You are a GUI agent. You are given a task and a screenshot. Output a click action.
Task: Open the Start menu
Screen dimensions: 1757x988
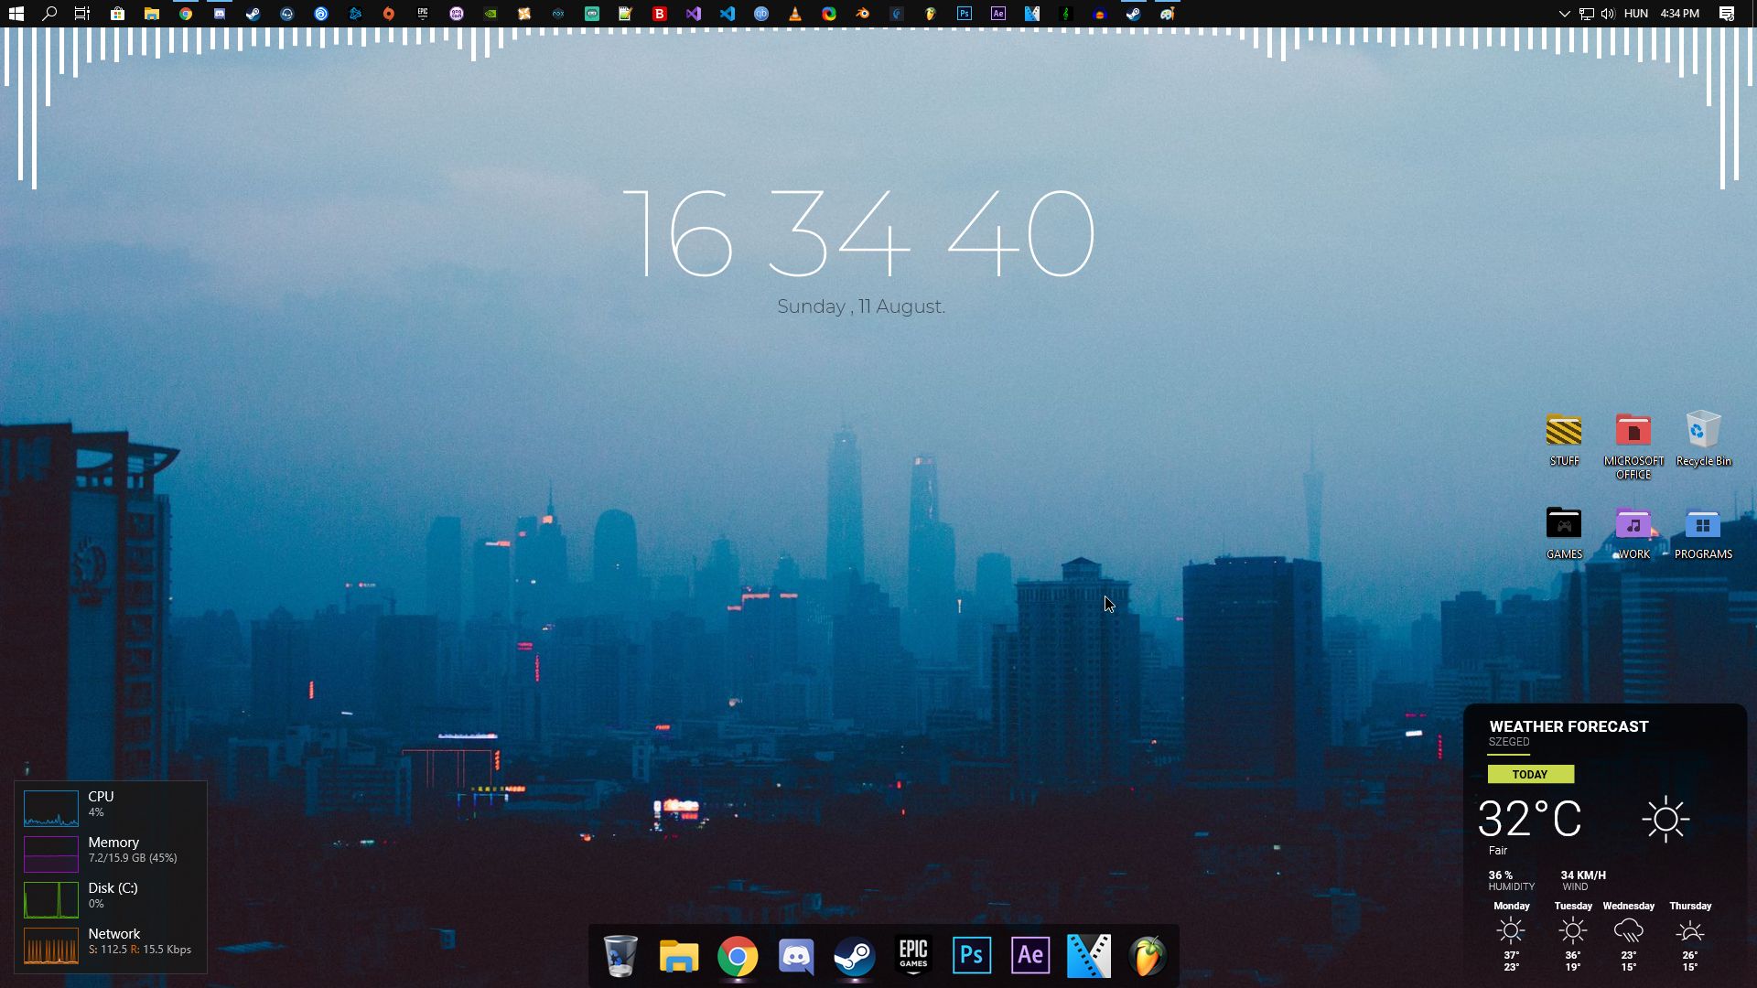[x=16, y=14]
